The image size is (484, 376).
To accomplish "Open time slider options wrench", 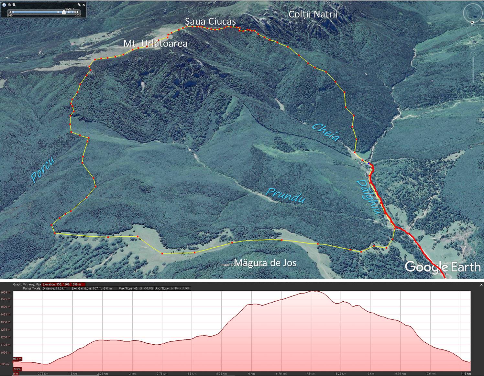I will (79, 5).
